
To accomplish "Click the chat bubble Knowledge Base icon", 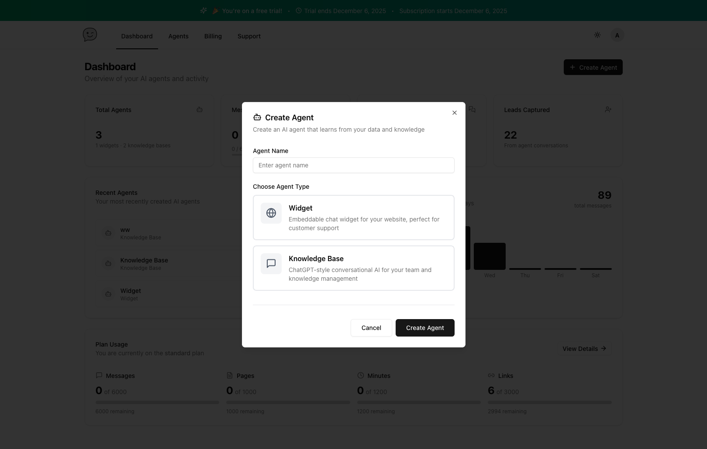I will click(271, 264).
